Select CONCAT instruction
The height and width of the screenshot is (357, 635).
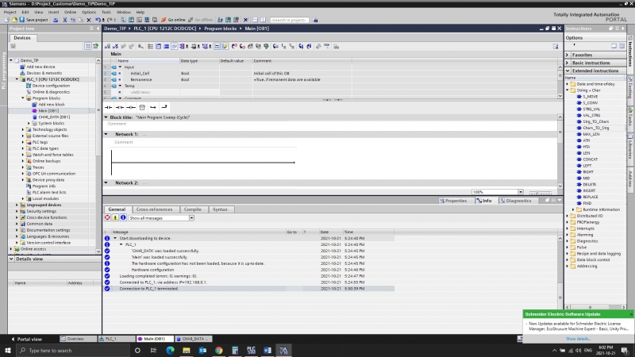click(x=590, y=159)
